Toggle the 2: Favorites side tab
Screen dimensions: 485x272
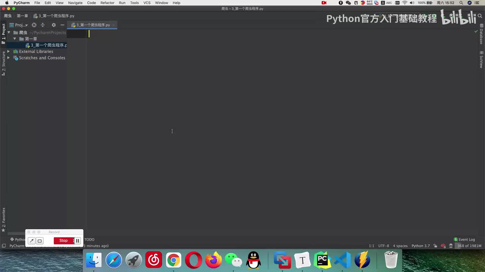3,220
